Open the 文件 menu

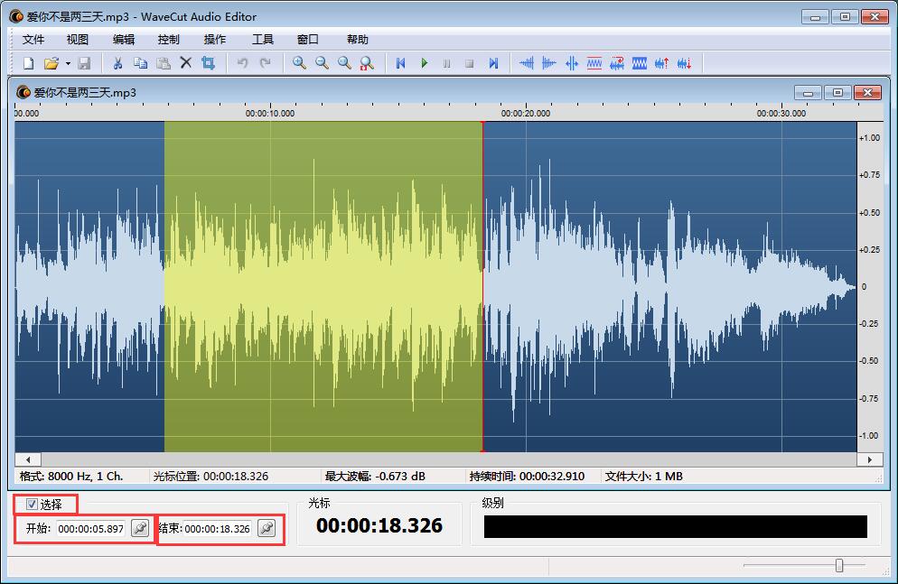(33, 40)
